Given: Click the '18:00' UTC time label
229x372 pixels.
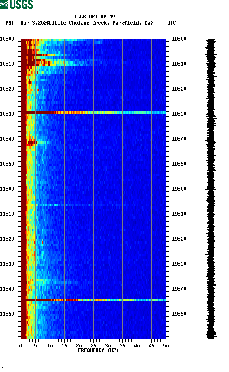Looking at the screenshot, I should pos(179,39).
